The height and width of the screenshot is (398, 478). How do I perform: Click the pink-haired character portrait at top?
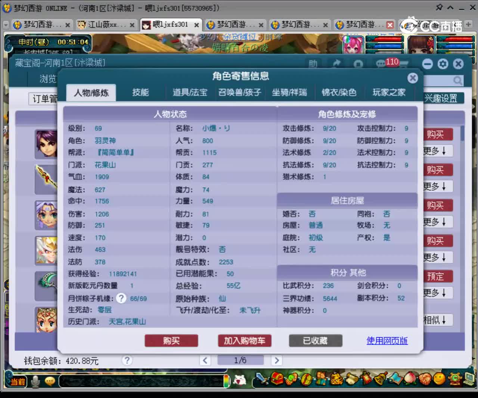(x=353, y=46)
